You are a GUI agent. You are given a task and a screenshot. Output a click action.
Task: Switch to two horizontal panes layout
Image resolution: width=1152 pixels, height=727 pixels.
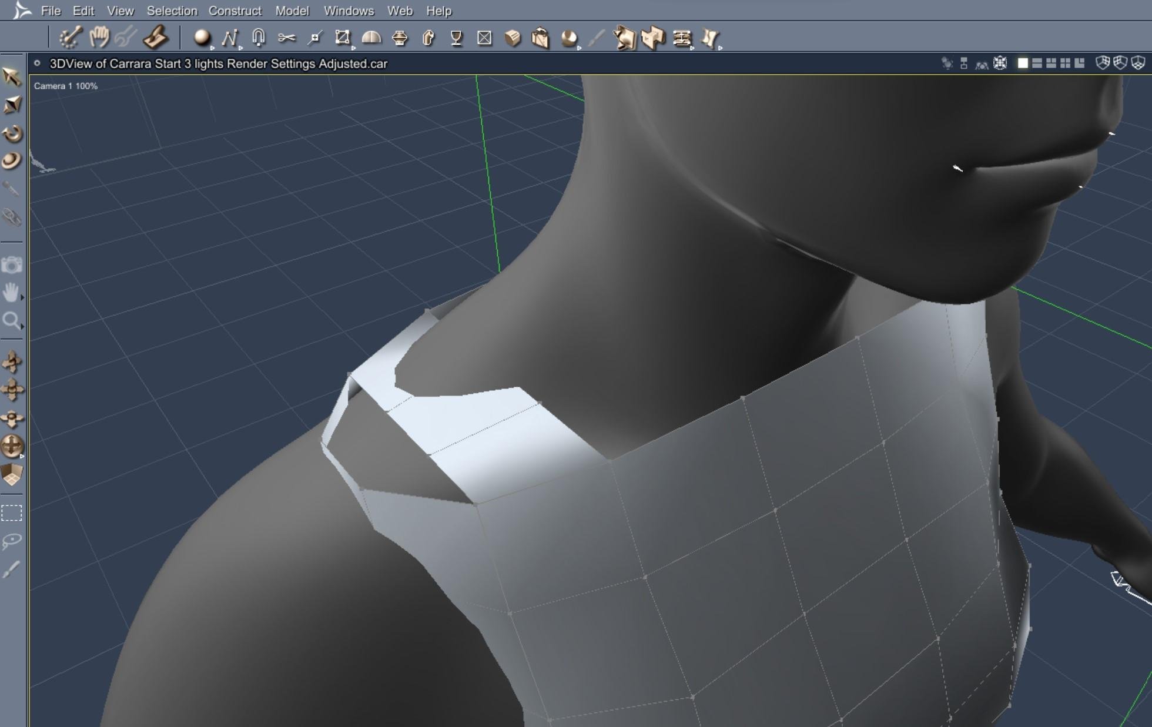[x=1037, y=63]
